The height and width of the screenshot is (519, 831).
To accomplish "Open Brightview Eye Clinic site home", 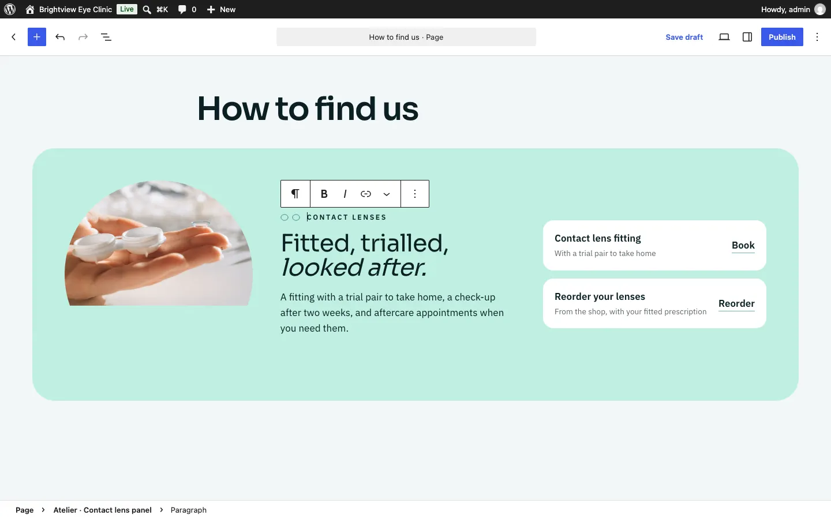I will click(69, 9).
